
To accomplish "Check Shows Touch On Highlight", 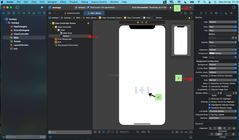I will (x=209, y=102).
